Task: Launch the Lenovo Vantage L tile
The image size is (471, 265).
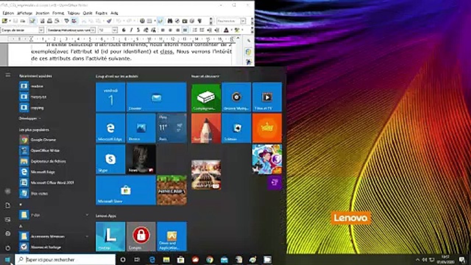Action: pos(110,236)
